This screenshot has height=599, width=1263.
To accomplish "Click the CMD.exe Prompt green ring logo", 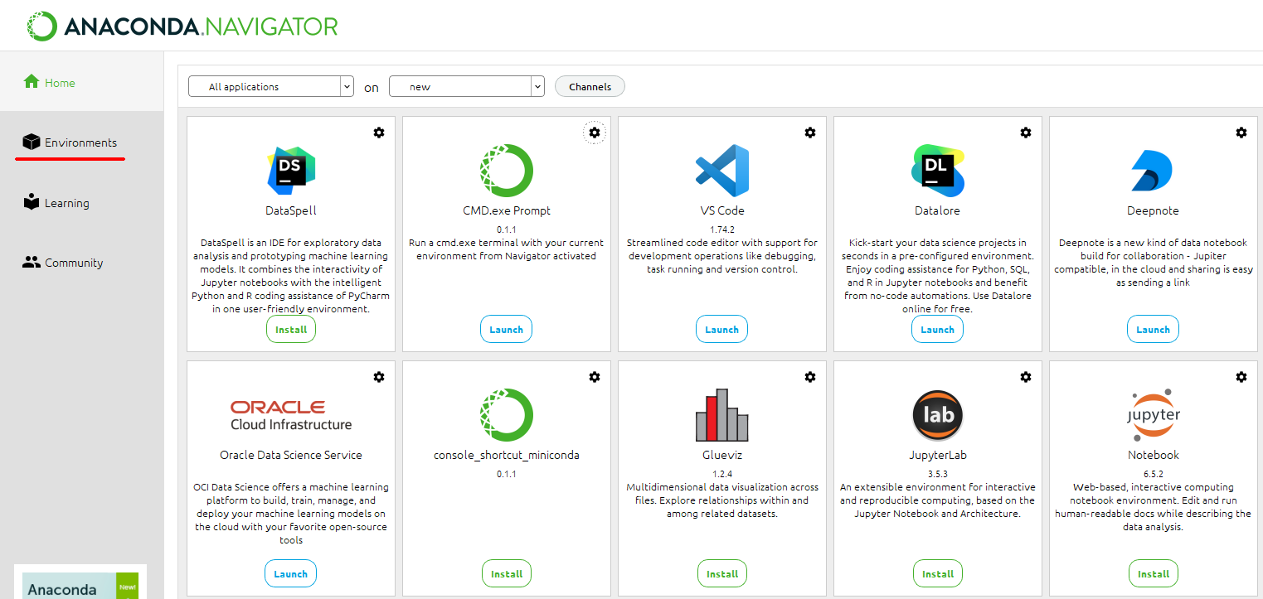I will (x=507, y=170).
